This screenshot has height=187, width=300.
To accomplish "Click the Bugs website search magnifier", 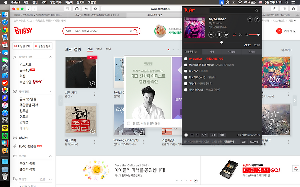I will tap(135, 31).
